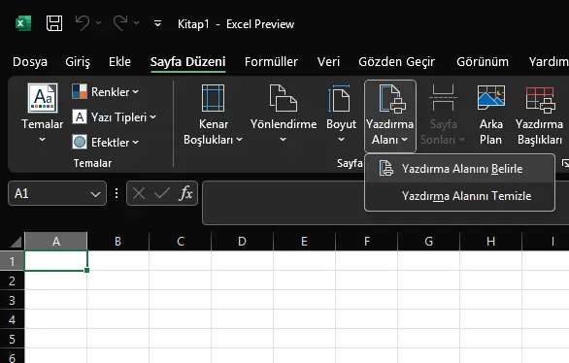
Task: Expand the Boyut chevron
Action: click(x=341, y=139)
